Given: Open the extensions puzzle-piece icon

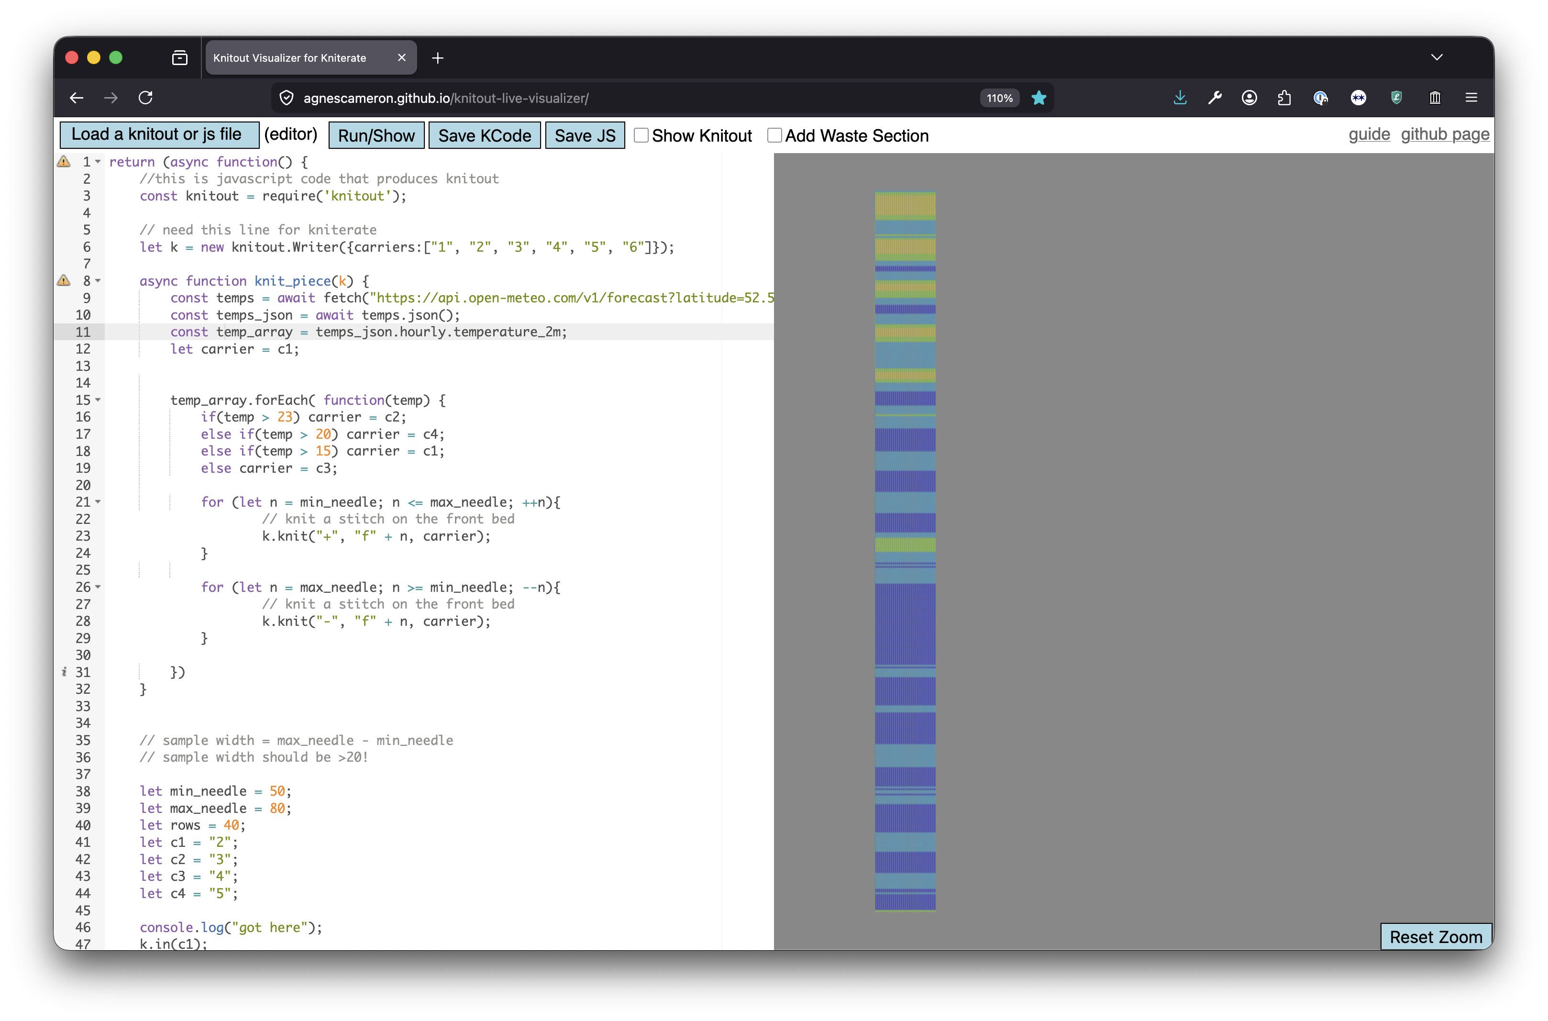Looking at the screenshot, I should pyautogui.click(x=1284, y=98).
